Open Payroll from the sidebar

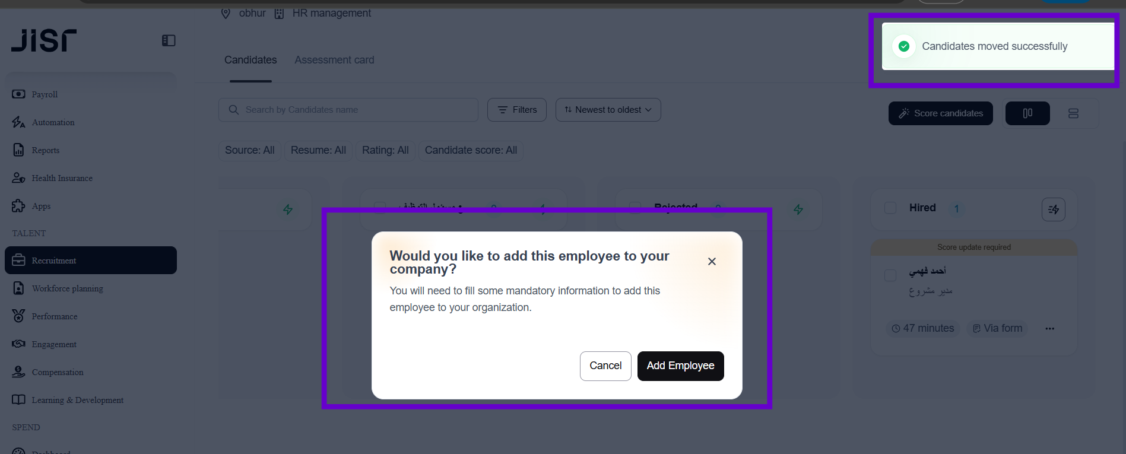[x=45, y=94]
